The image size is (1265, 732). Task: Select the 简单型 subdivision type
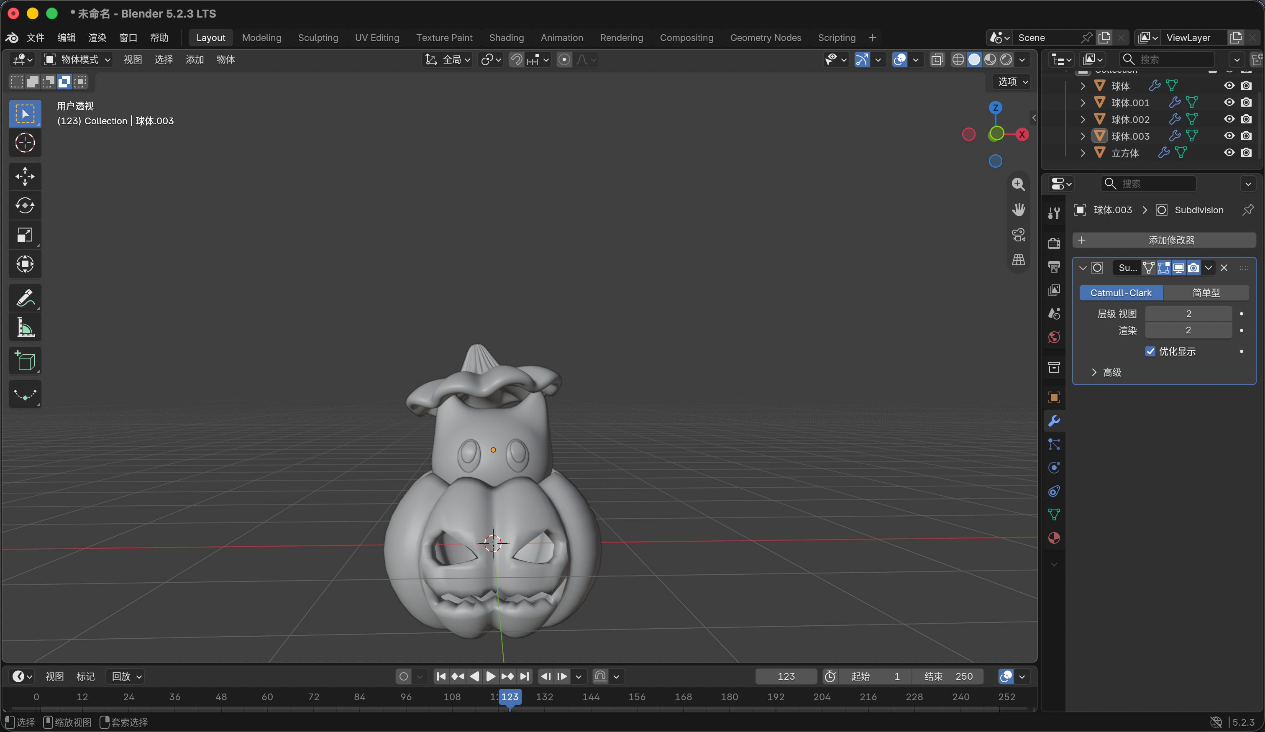[x=1206, y=293]
